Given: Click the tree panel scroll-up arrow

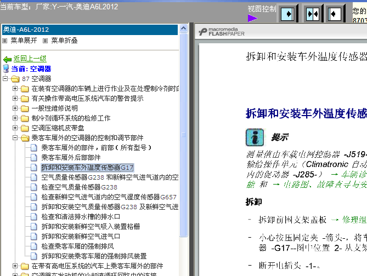Looking at the screenshot, I should coord(183,28).
